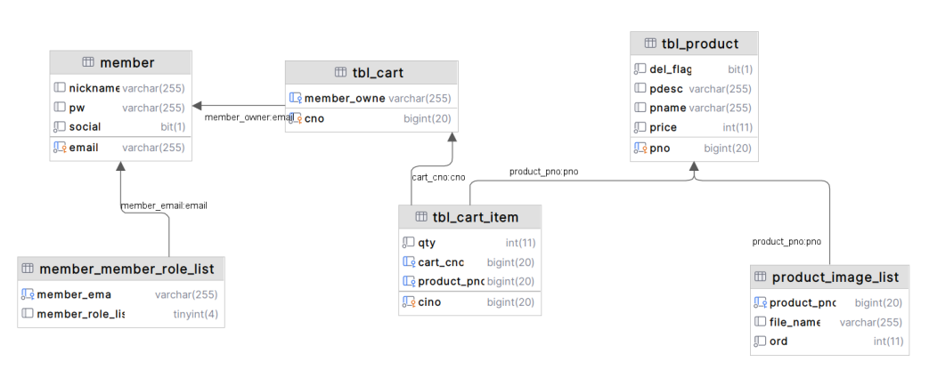Viewport: 929px width, 370px height.
Task: Click the table icon beside member title
Action: (88, 63)
